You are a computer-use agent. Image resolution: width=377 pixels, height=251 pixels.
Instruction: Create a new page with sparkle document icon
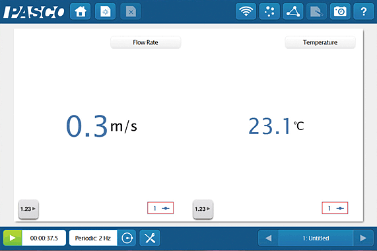coord(106,11)
